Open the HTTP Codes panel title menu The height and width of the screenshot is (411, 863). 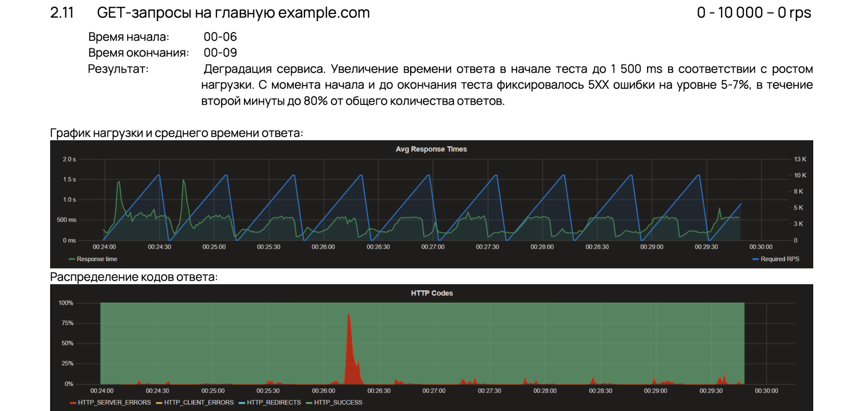pyautogui.click(x=431, y=293)
